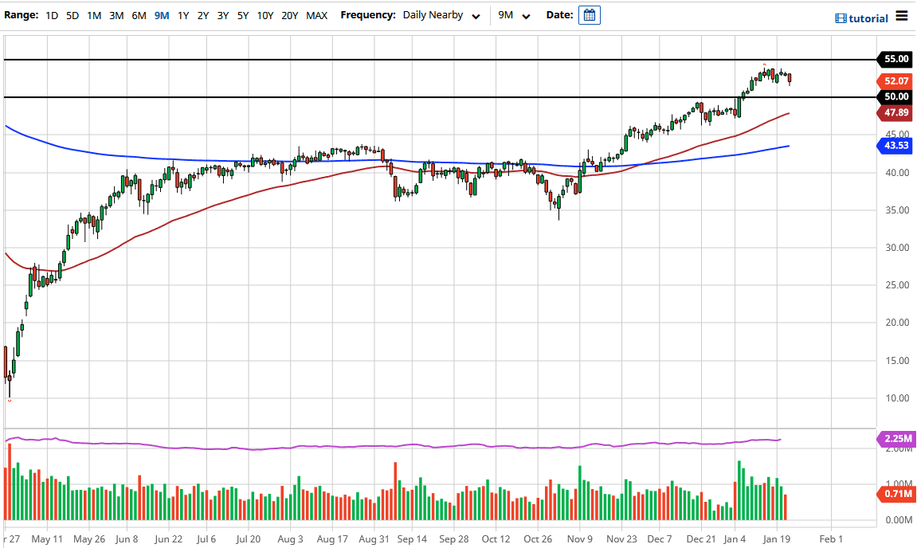
Task: Open the Date calendar picker
Action: tap(589, 14)
